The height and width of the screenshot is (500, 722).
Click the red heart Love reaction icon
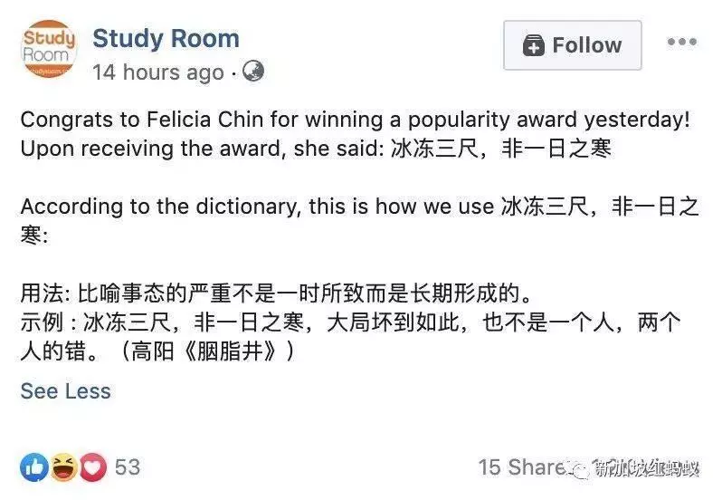coord(93,467)
